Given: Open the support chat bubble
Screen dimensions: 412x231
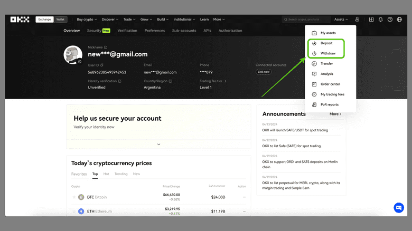Looking at the screenshot, I should [399, 208].
